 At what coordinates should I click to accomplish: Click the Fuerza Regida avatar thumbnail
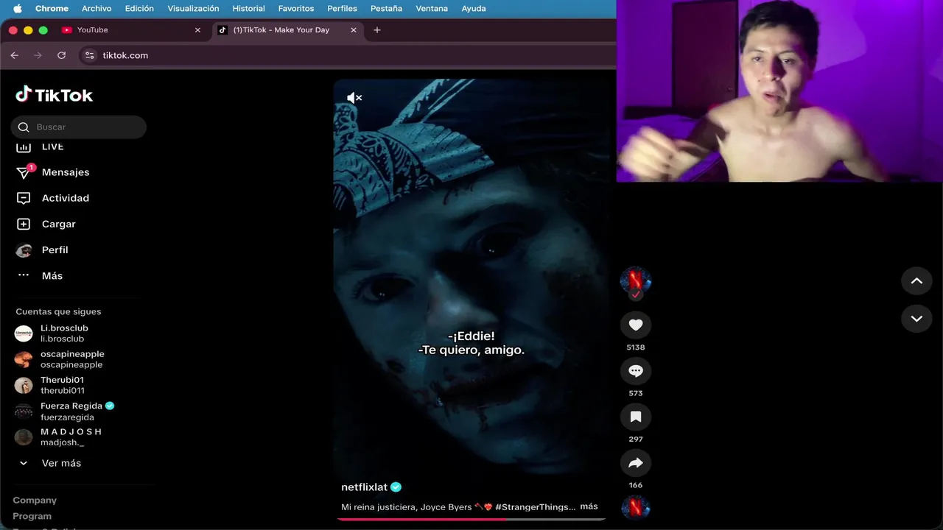(x=24, y=411)
